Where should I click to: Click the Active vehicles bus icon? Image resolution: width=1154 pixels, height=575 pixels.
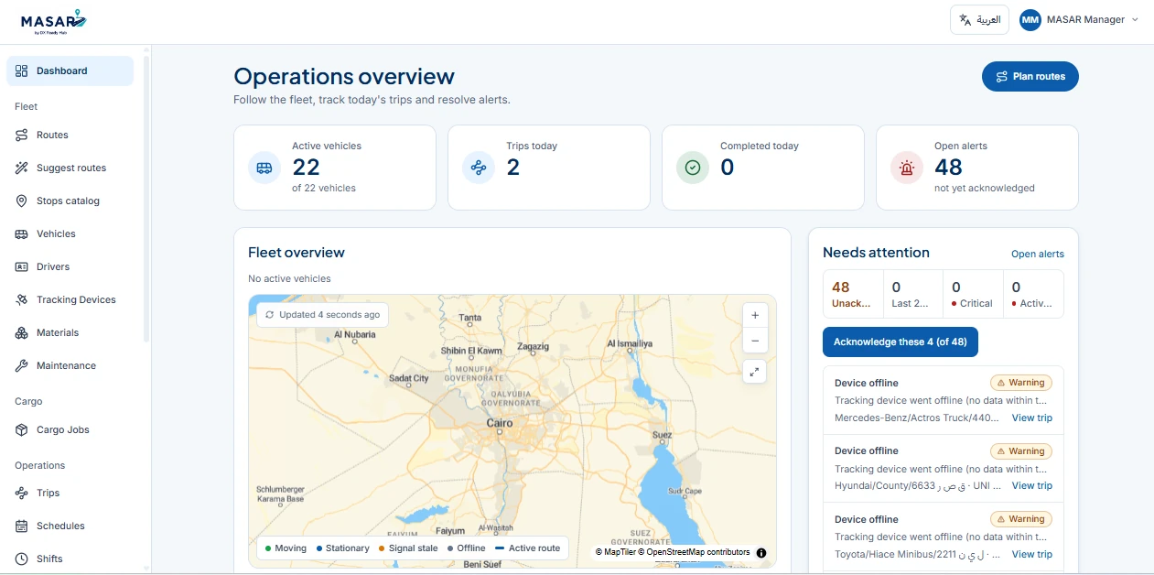click(x=264, y=168)
